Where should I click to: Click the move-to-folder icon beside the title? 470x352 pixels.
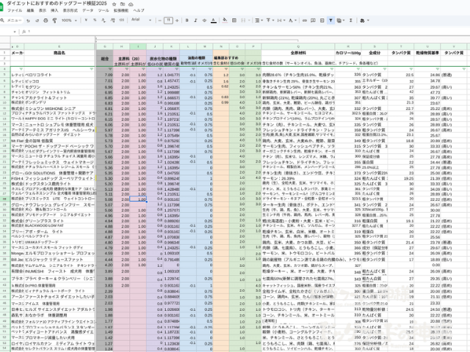(x=123, y=4)
